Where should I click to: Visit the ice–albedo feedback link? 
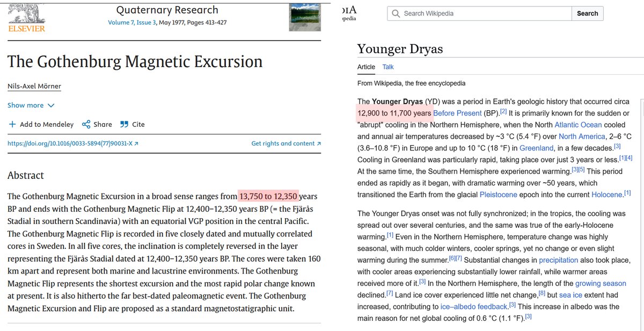click(x=474, y=306)
